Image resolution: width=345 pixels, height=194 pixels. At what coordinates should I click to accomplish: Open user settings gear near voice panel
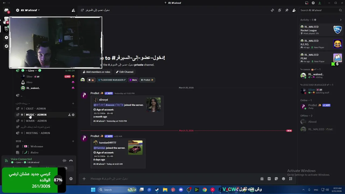pos(71,179)
